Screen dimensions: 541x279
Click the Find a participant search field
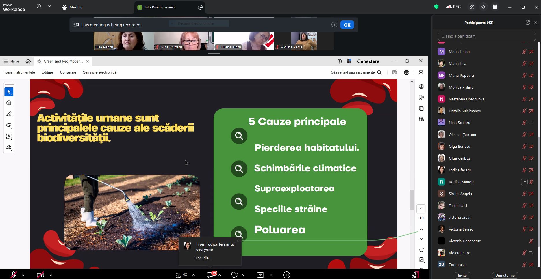point(487,36)
